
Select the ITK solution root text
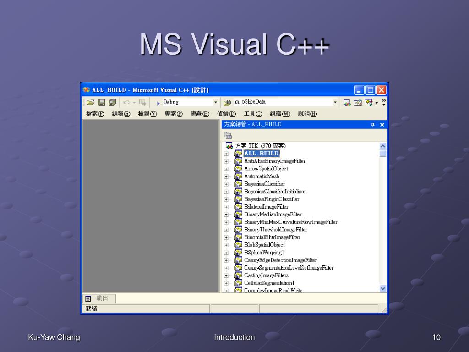click(x=261, y=146)
